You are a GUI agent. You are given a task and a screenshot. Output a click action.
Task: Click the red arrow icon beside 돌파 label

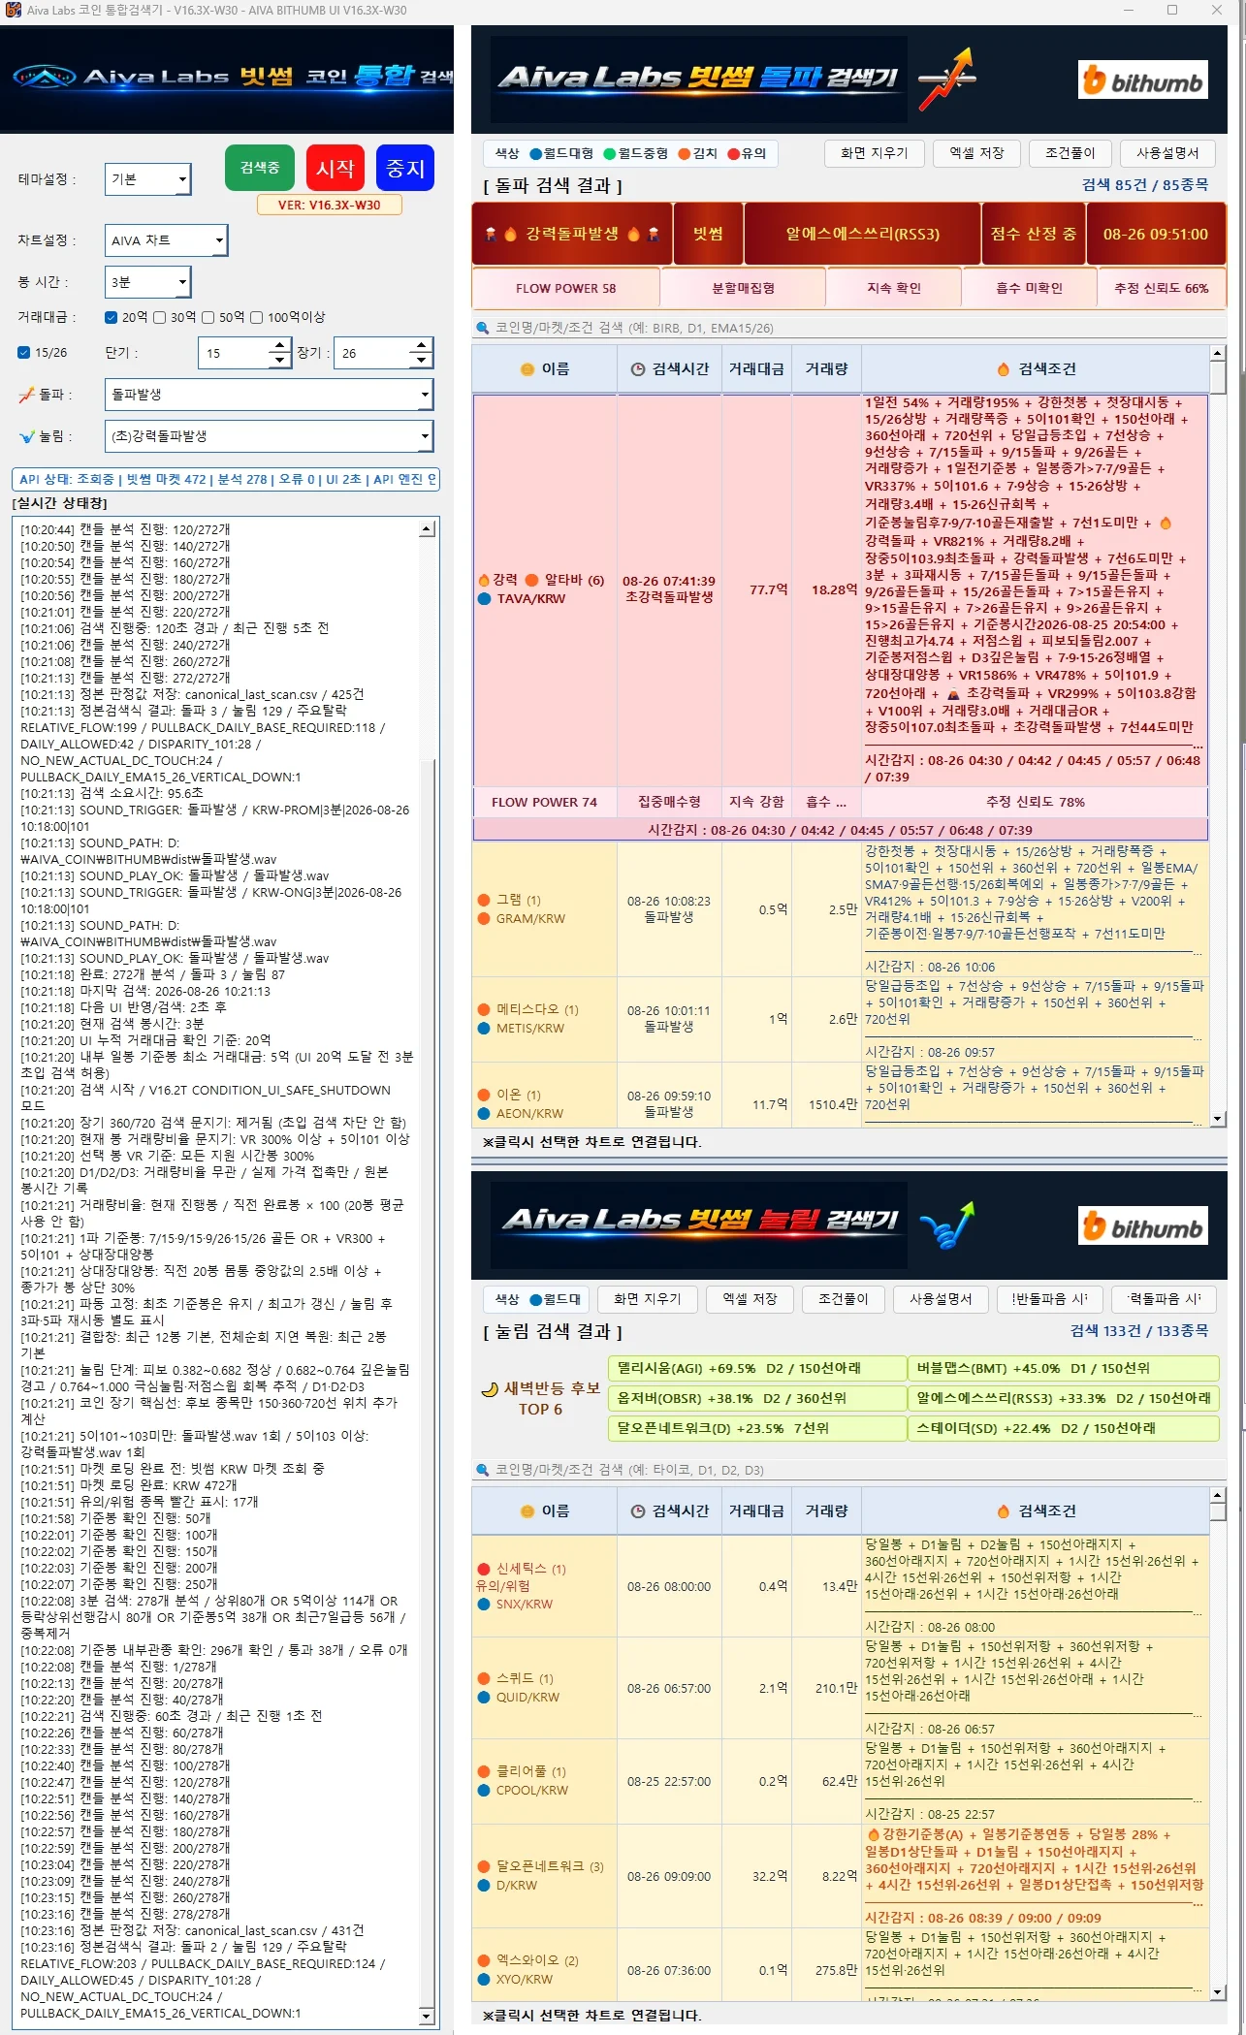click(x=26, y=395)
